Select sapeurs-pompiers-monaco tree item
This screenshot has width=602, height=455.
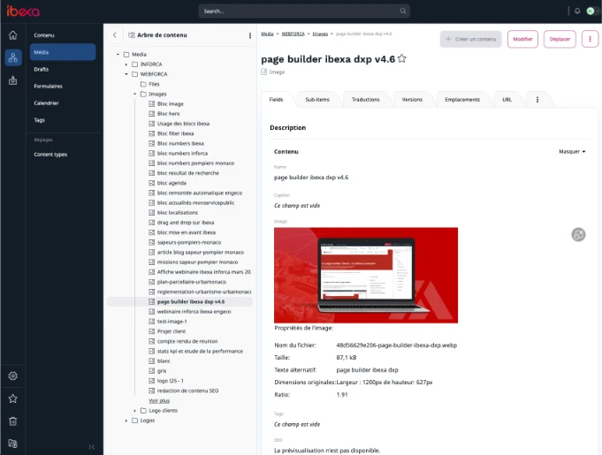pyautogui.click(x=189, y=242)
